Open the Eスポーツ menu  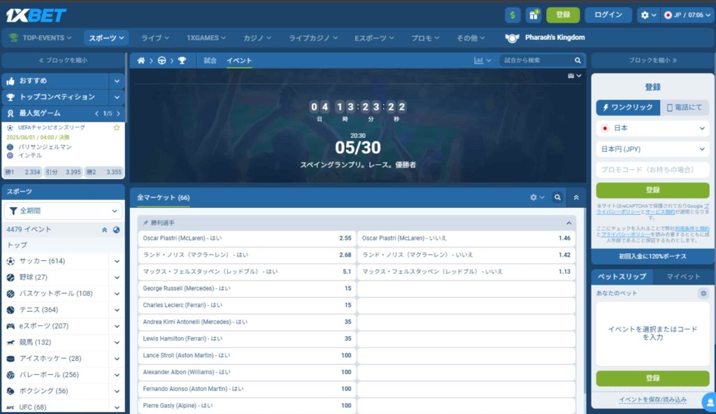click(374, 38)
